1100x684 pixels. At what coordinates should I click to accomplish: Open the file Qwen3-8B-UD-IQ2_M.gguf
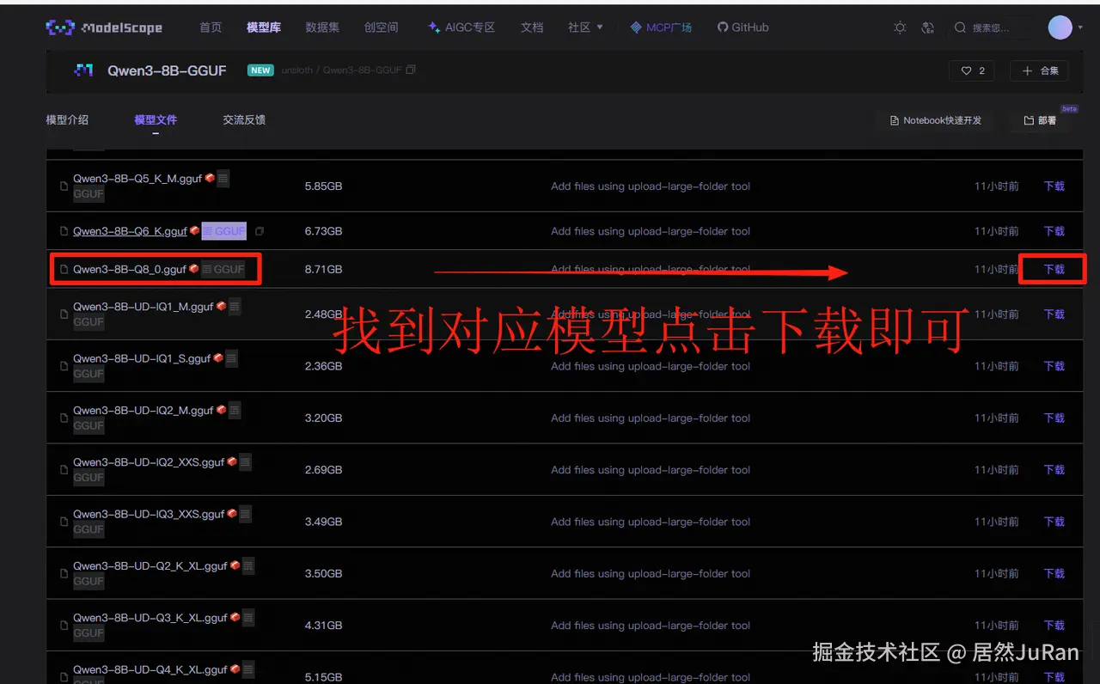pyautogui.click(x=144, y=411)
